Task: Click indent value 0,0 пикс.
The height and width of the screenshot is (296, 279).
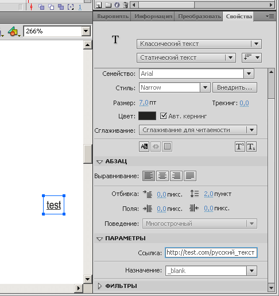Action: tap(161, 194)
